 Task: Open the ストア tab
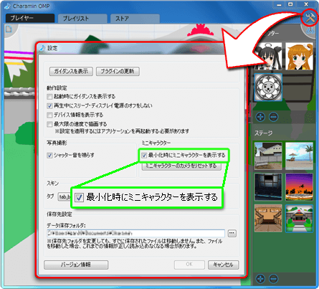point(135,19)
